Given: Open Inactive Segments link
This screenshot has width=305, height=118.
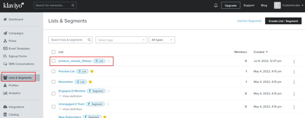Looking at the screenshot, I should (249, 21).
